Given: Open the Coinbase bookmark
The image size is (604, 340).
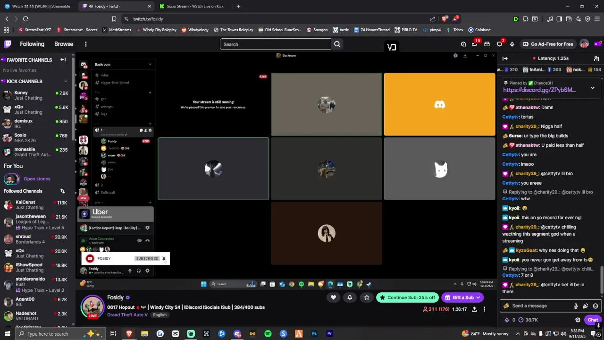Looking at the screenshot, I should point(479,30).
